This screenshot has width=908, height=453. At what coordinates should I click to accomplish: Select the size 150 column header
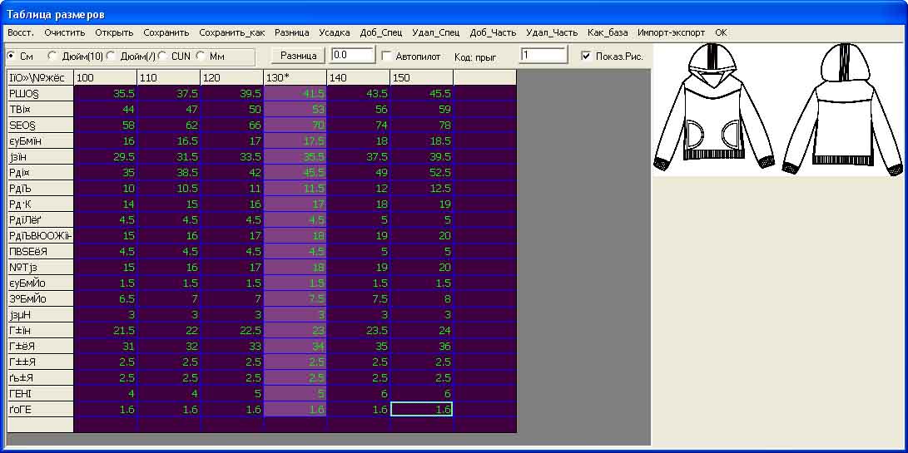(421, 77)
